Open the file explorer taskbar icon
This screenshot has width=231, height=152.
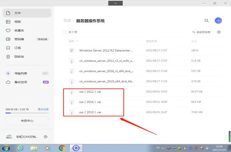pyautogui.click(x=34, y=148)
